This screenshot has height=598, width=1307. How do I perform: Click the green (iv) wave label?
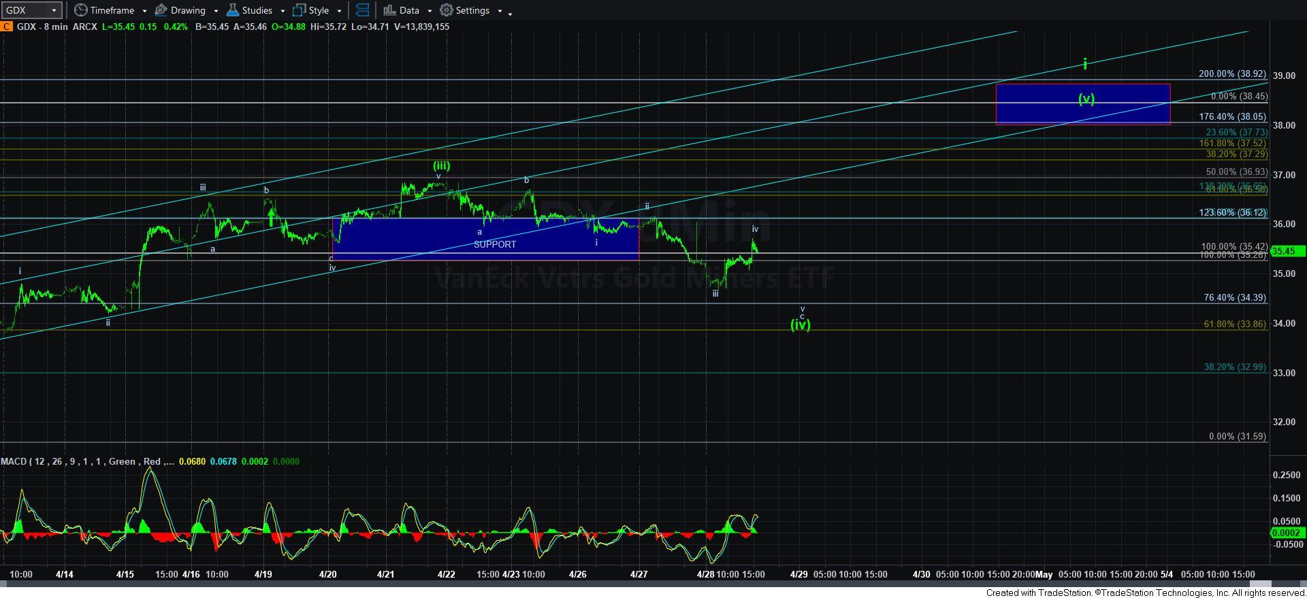(x=801, y=325)
